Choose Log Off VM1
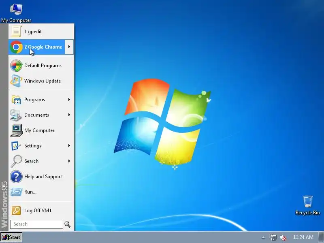Viewport: 324px width, 243px height. 41,211
